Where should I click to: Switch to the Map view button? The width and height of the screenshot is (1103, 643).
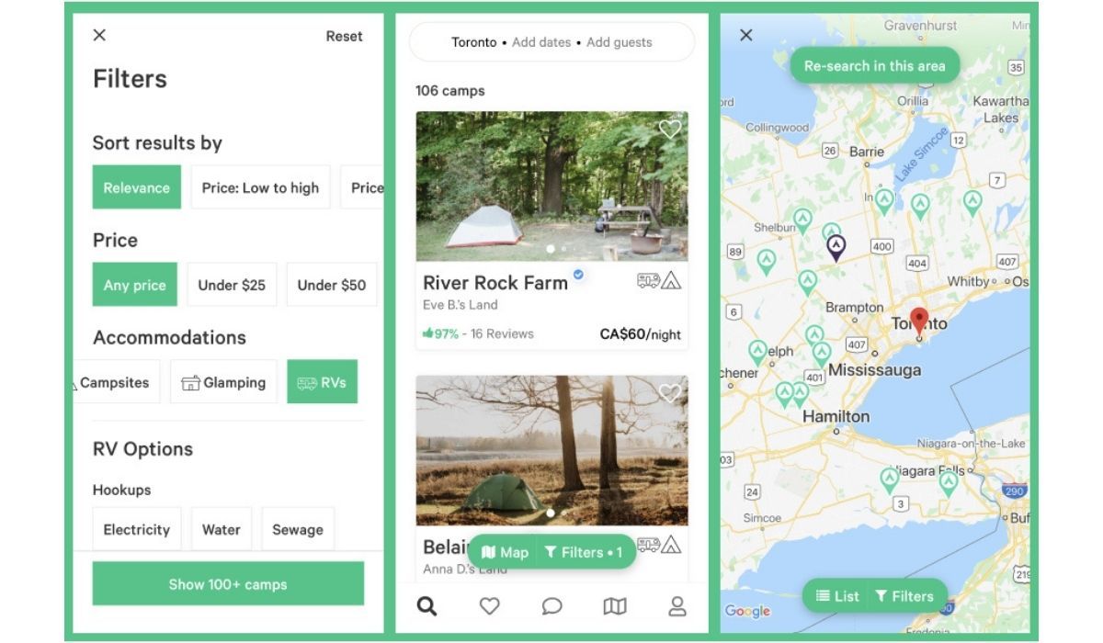pos(506,552)
